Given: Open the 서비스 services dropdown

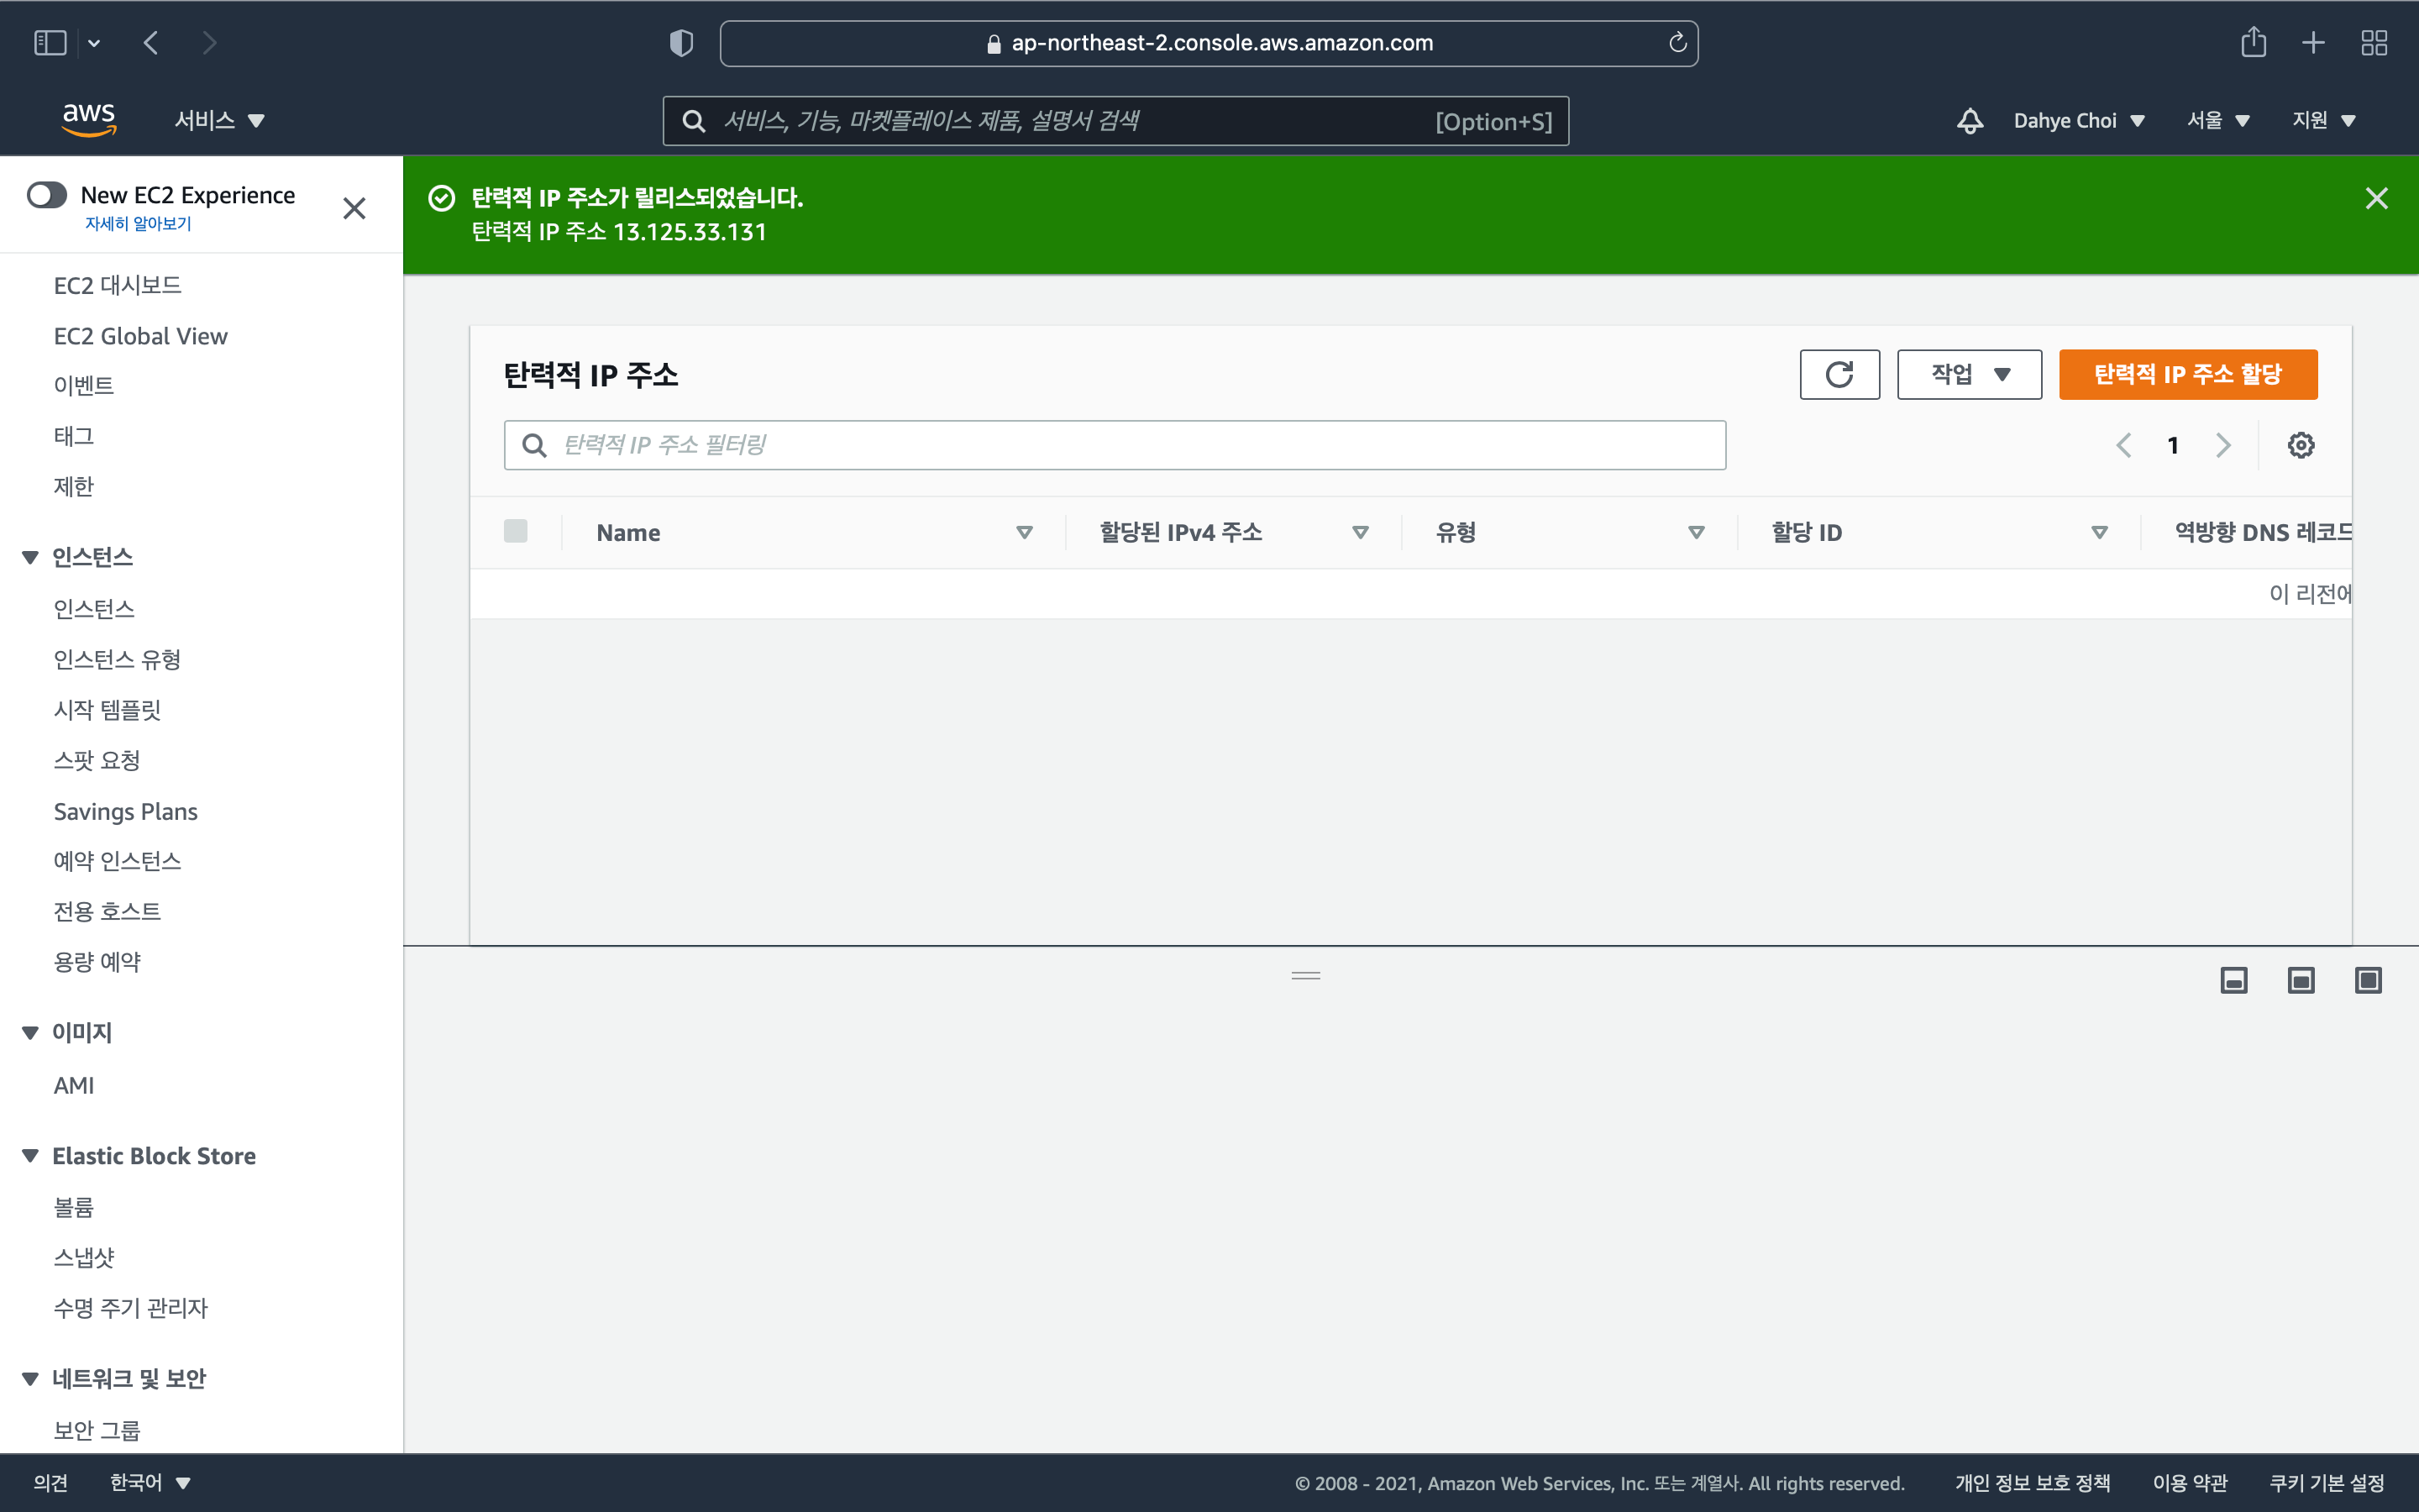Looking at the screenshot, I should 220,120.
